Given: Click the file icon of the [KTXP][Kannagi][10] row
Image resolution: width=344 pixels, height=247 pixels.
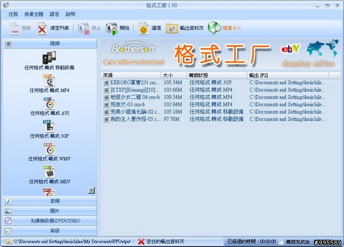Looking at the screenshot, I should click(106, 90).
